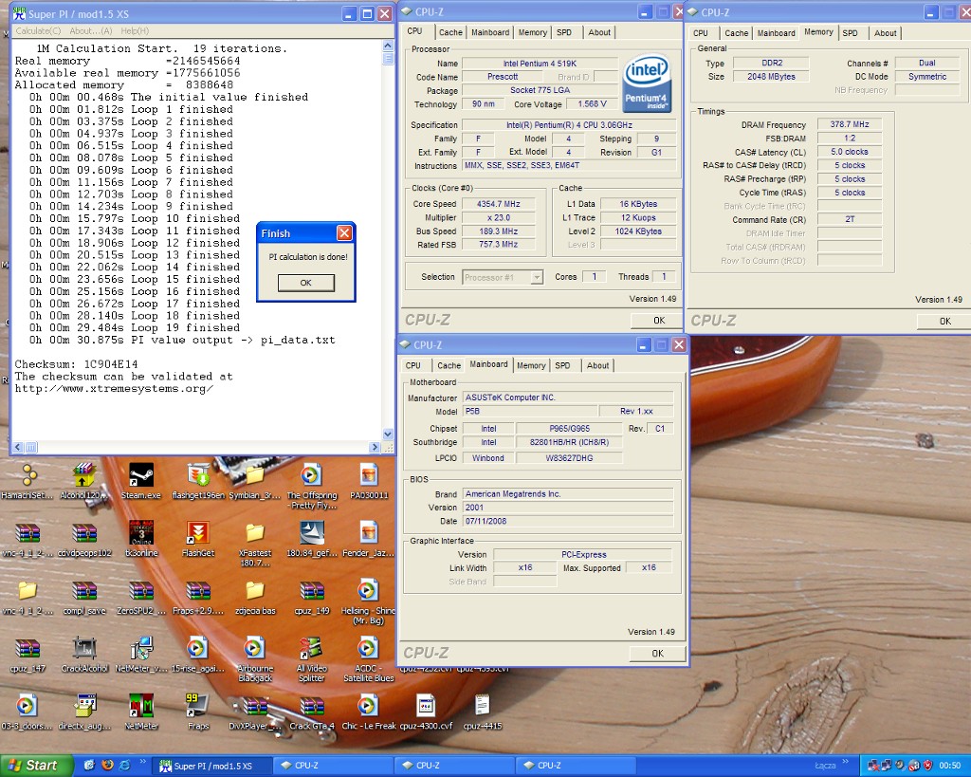Click OK in the CPU-Z Mainboard window
Image resolution: width=971 pixels, height=777 pixels.
(658, 653)
